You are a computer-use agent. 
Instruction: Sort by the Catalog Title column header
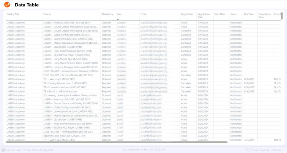tap(13, 14)
